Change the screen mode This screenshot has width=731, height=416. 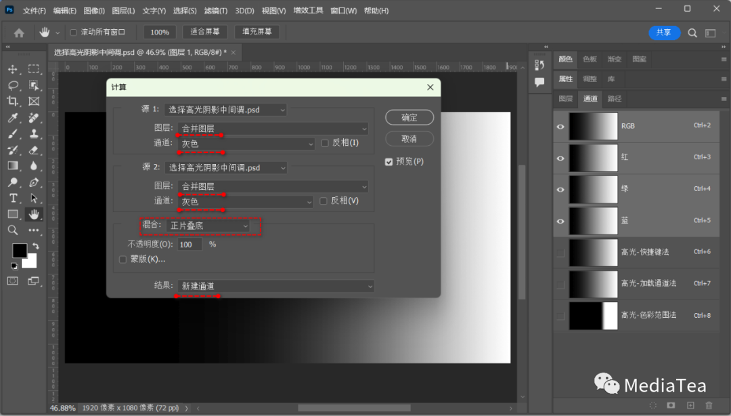(x=34, y=281)
